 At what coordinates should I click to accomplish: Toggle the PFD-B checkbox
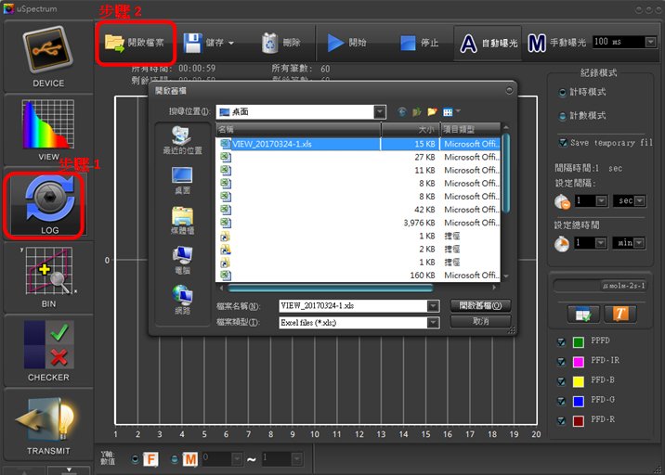(561, 381)
